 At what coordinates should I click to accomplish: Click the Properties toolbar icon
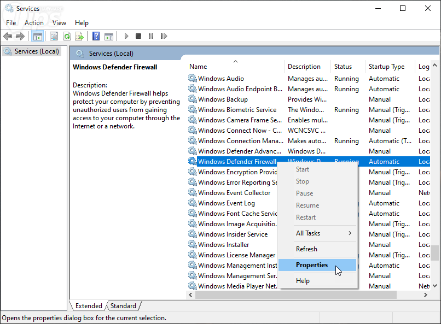click(x=54, y=36)
